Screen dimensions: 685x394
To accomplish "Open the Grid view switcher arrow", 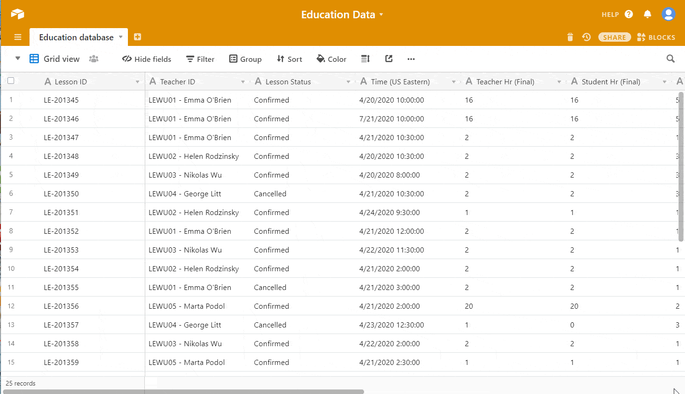I will (17, 59).
